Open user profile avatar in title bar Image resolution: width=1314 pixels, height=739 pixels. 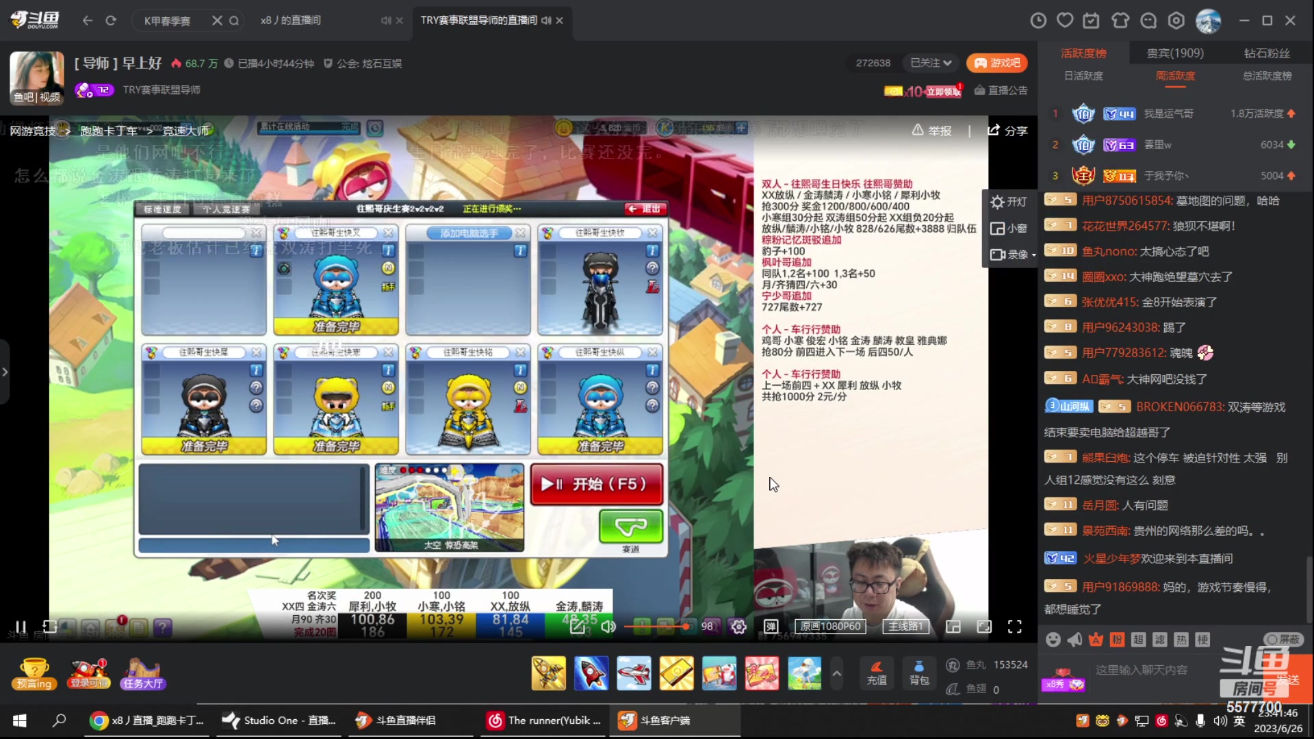(x=1209, y=21)
